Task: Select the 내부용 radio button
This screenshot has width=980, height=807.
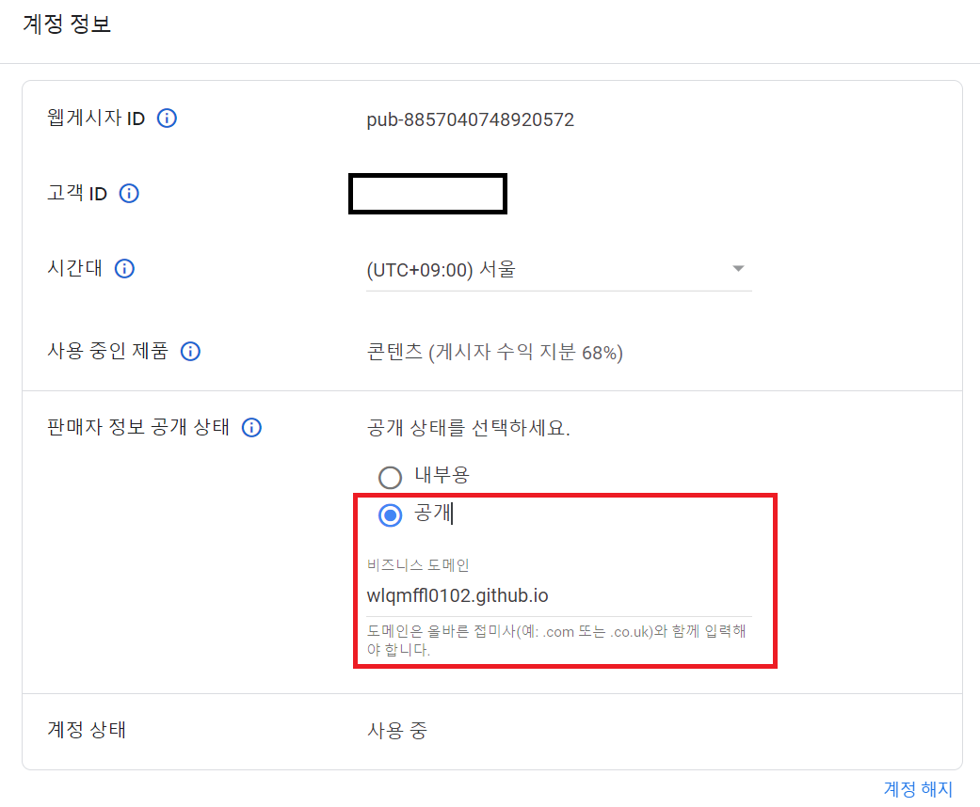Action: coord(390,477)
